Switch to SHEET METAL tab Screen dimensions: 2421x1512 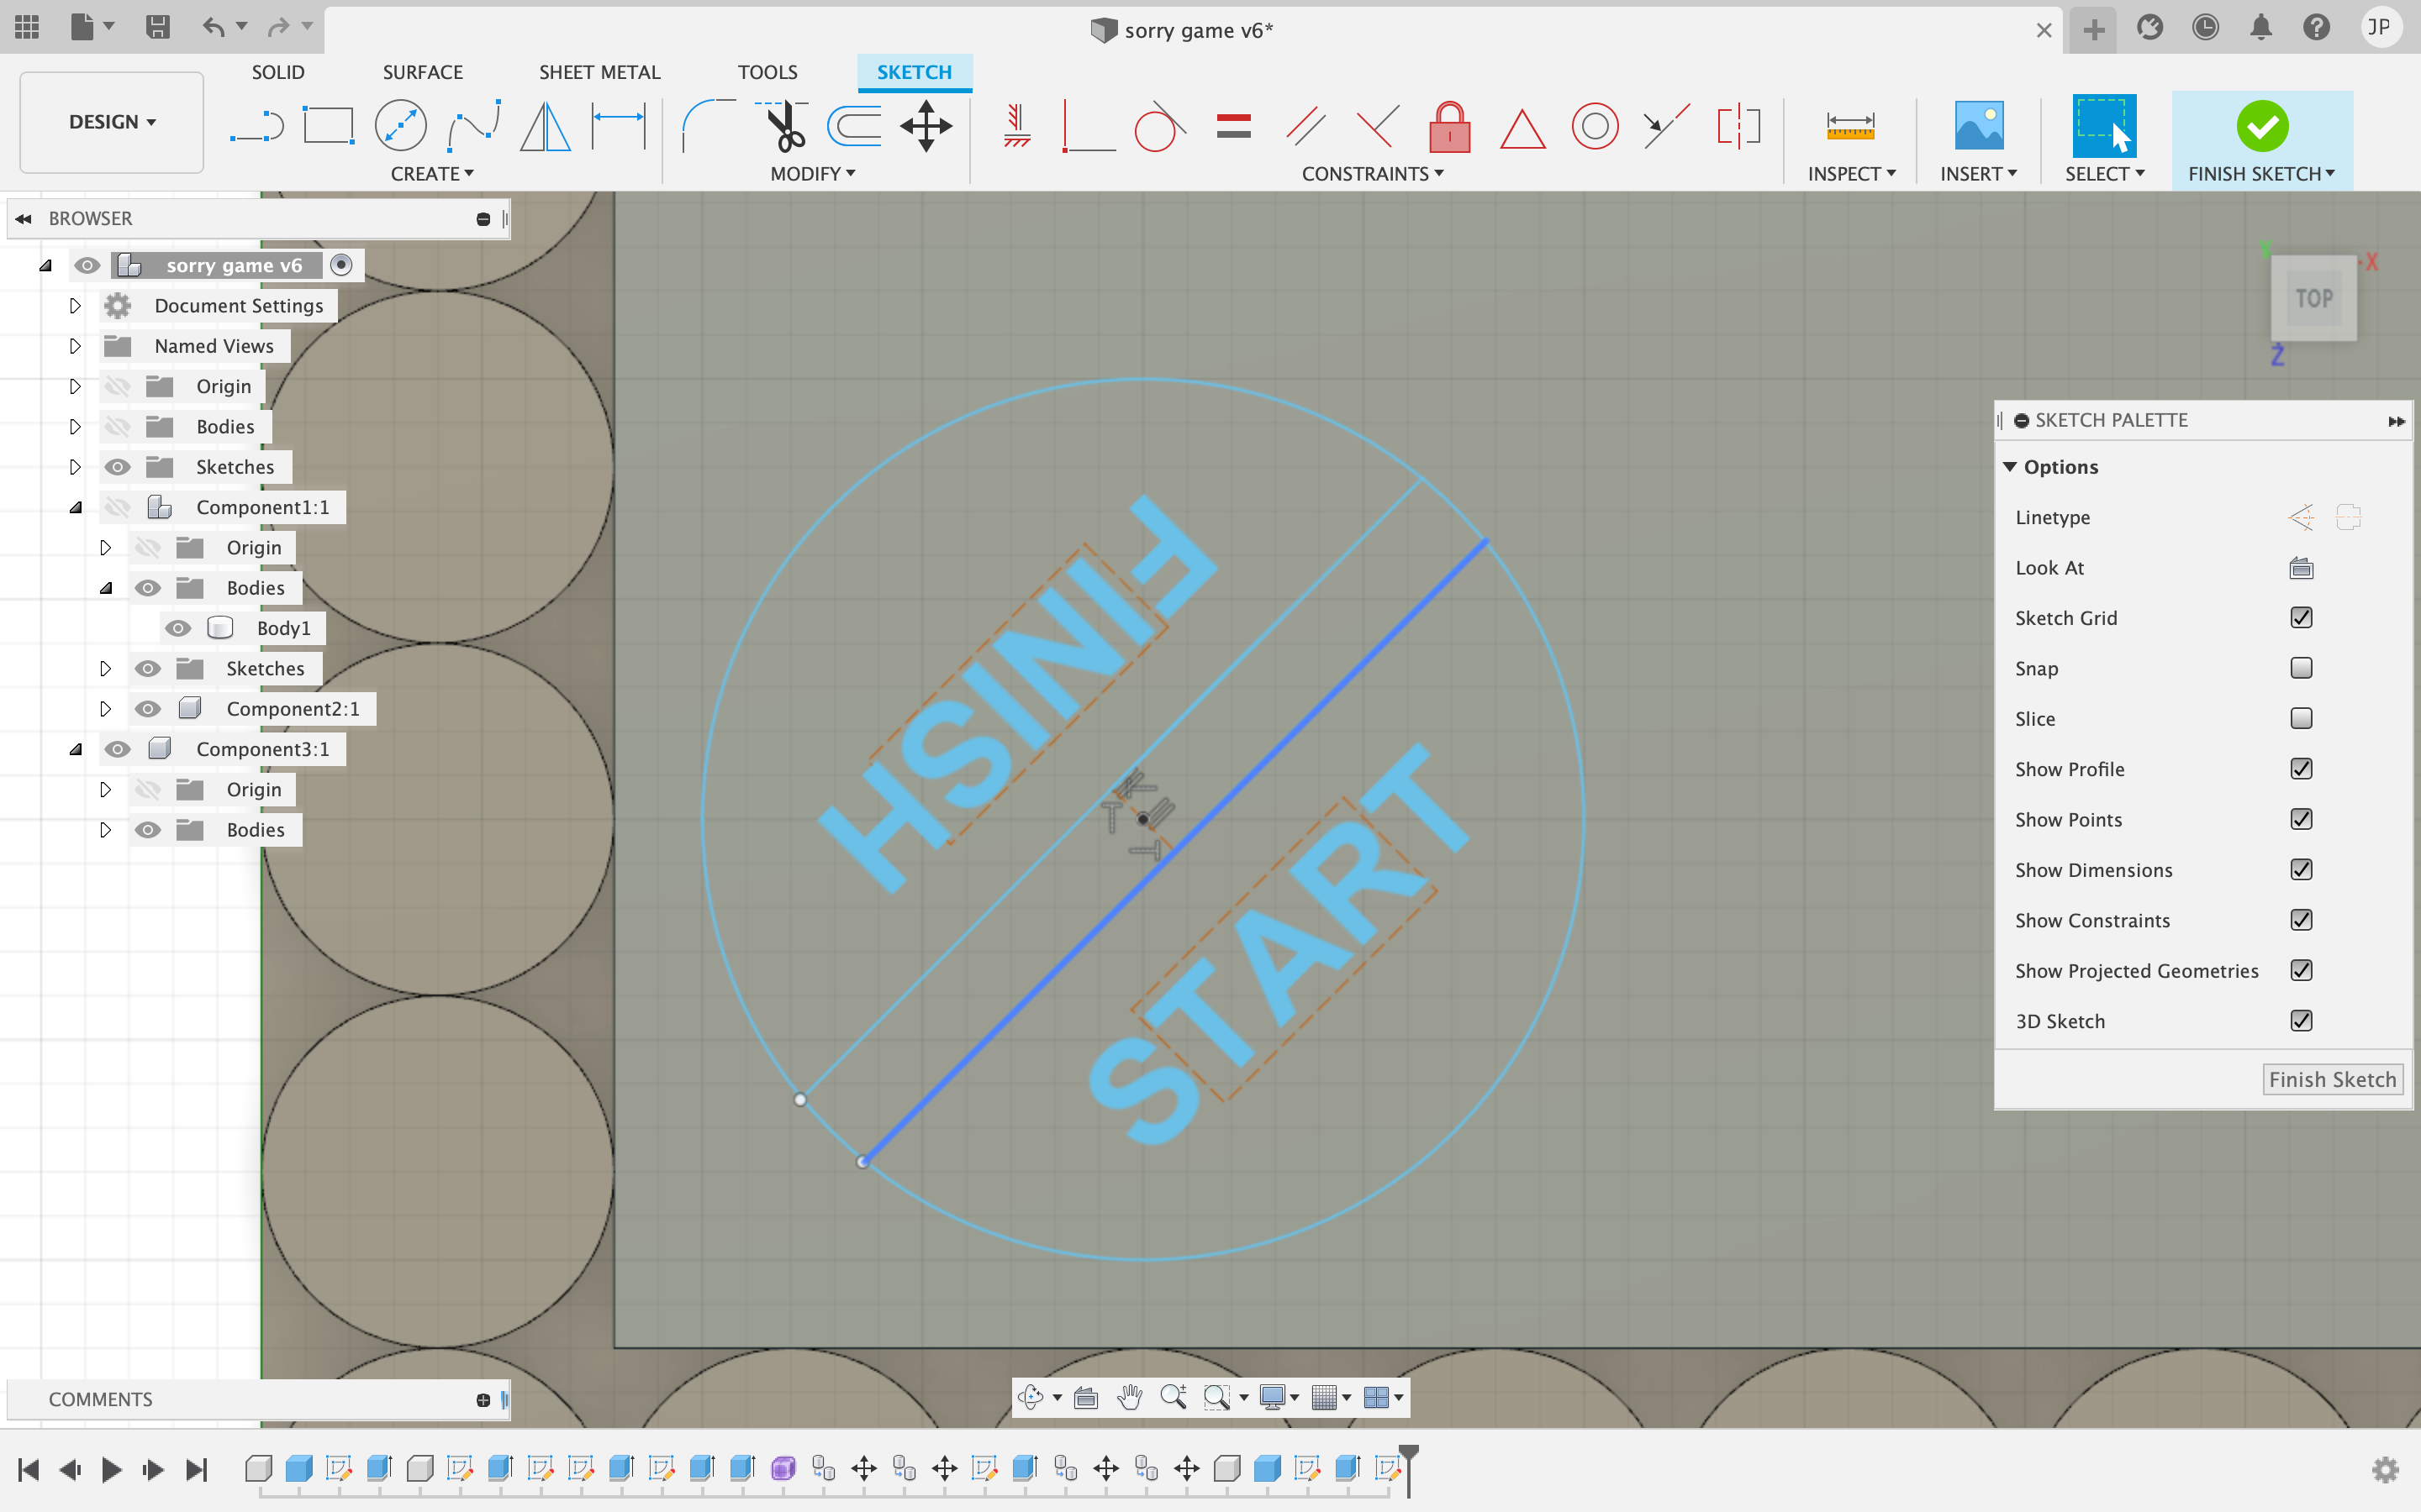pyautogui.click(x=598, y=71)
